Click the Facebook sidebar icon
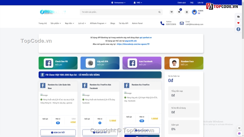Viewport: 244px width, 137px height. pyautogui.click(x=238, y=29)
